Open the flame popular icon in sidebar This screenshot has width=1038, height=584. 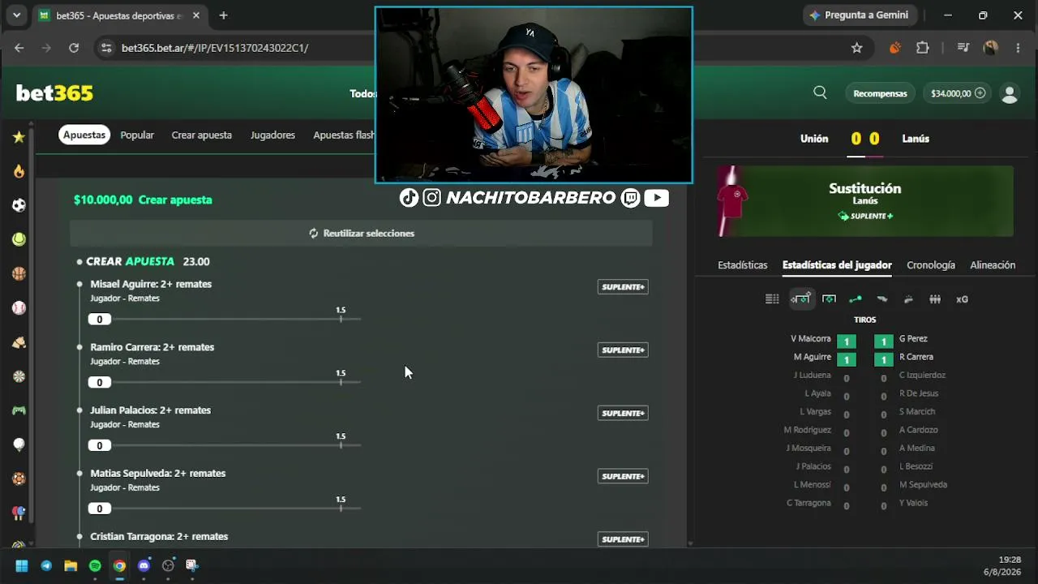coord(19,171)
